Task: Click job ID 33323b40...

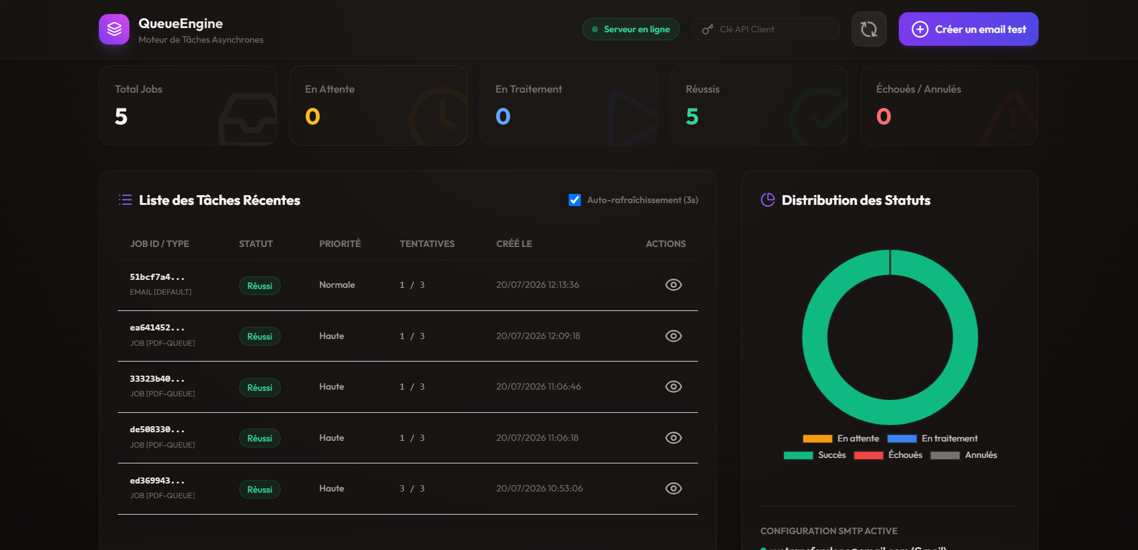Action: [x=157, y=379]
